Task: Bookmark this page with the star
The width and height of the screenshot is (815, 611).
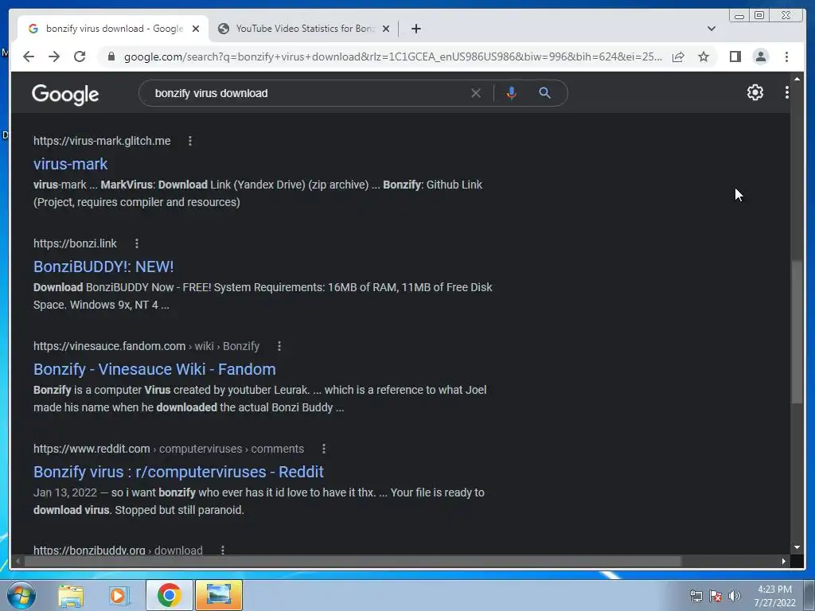Action: pos(704,56)
